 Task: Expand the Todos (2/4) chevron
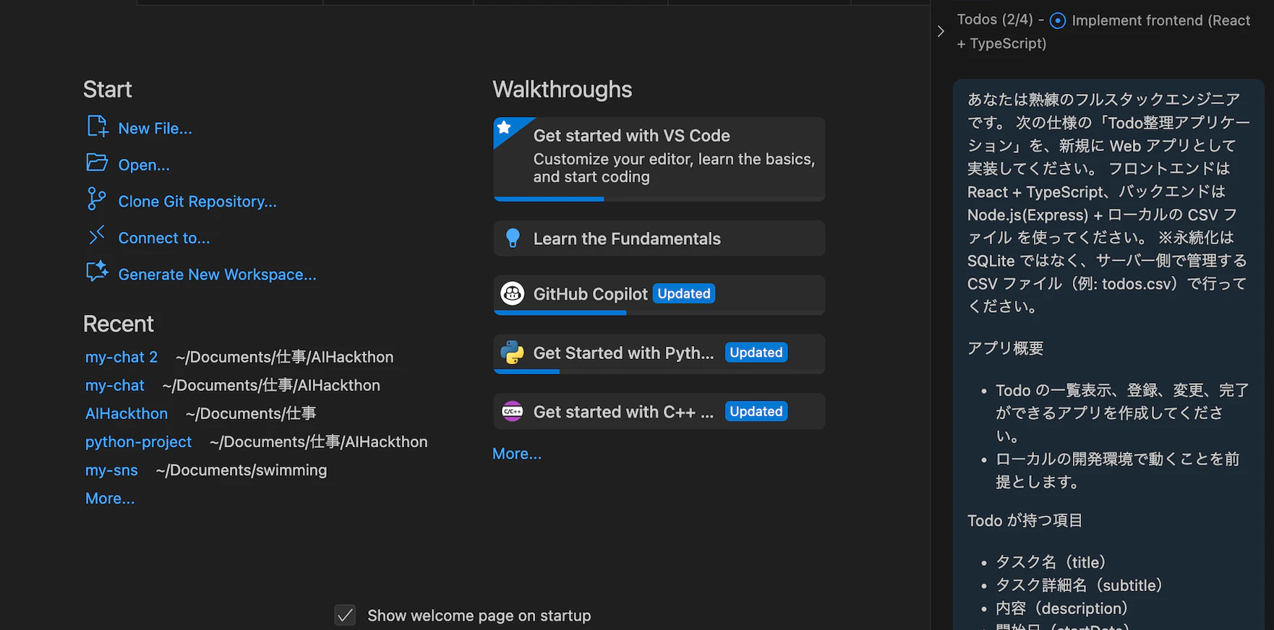[941, 31]
